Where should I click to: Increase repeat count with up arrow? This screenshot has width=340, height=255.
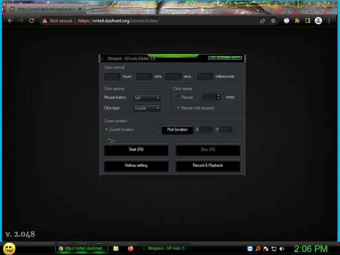[x=219, y=95]
